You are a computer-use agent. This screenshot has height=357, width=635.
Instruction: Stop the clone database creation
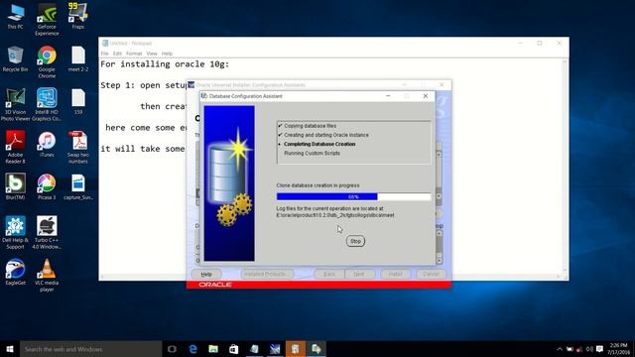(x=355, y=241)
